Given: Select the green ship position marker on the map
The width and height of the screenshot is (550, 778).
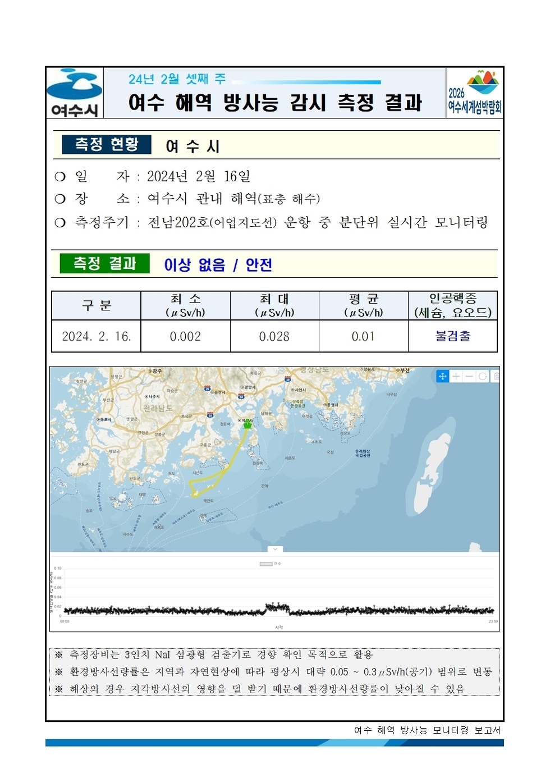Looking at the screenshot, I should 247,425.
